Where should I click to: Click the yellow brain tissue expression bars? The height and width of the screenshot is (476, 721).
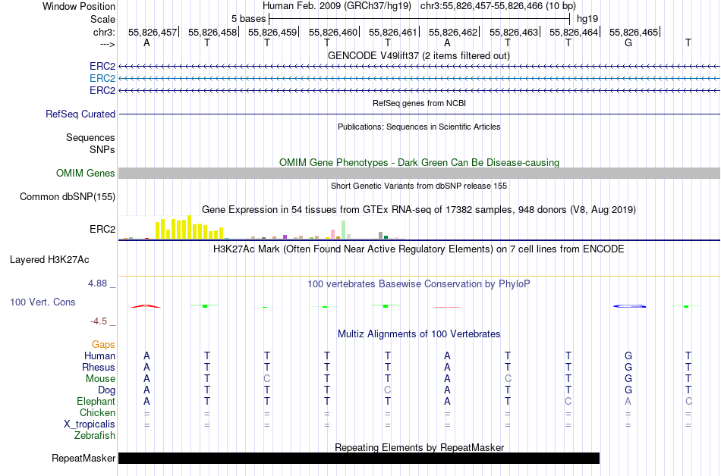coord(190,227)
